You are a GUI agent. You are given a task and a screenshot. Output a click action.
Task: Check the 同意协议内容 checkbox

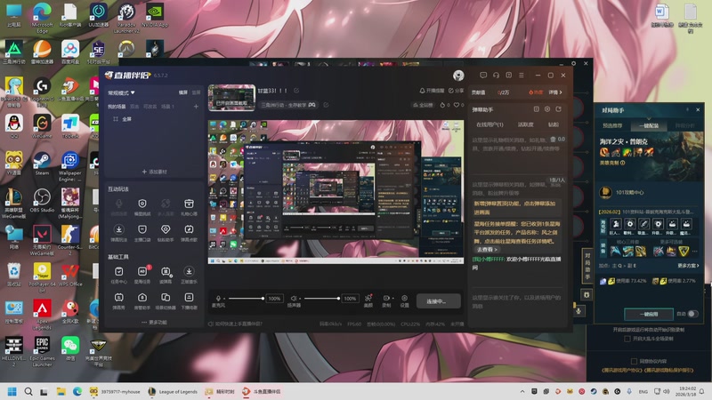click(x=635, y=362)
